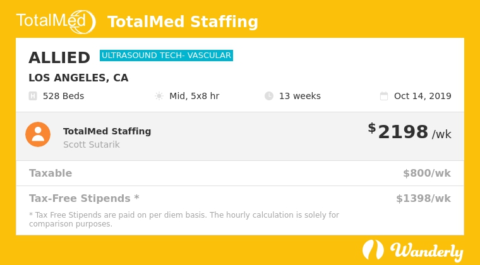Image resolution: width=480 pixels, height=265 pixels.
Task: Click the Wanderly leaf logo icon
Action: pyautogui.click(x=373, y=250)
